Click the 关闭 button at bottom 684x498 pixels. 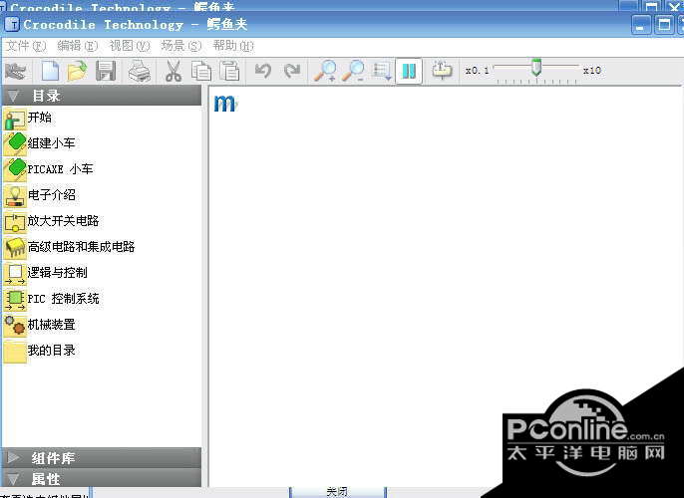[x=337, y=492]
